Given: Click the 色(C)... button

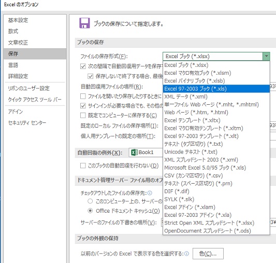Looking at the screenshot, I should coord(208,254).
